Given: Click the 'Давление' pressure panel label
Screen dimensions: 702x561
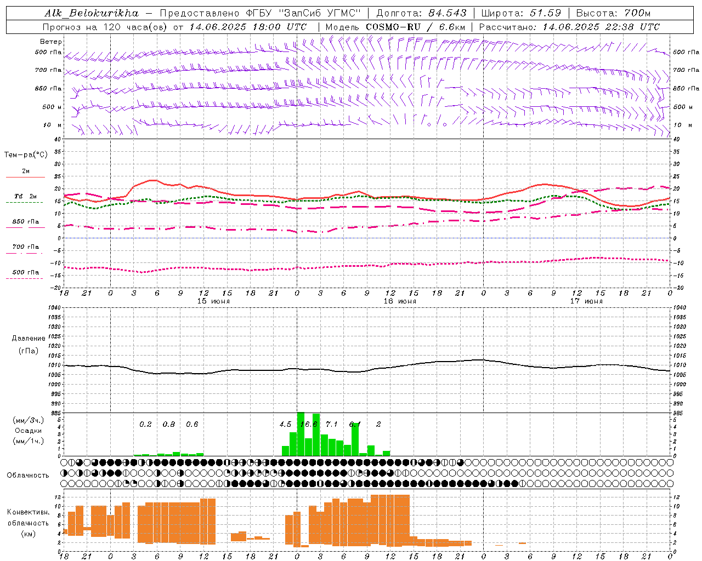Looking at the screenshot, I should pyautogui.click(x=29, y=339).
